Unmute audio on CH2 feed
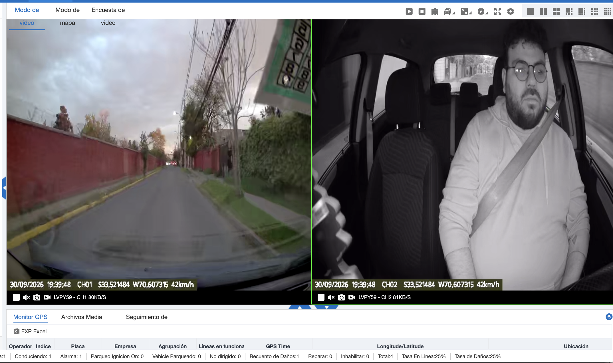This screenshot has height=363, width=613. pyautogui.click(x=331, y=297)
